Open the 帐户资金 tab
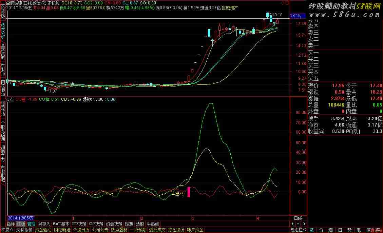The image size is (383, 233). pos(195,230)
